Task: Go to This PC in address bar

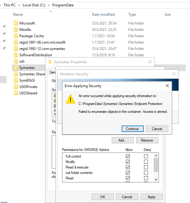Action: coord(10,5)
